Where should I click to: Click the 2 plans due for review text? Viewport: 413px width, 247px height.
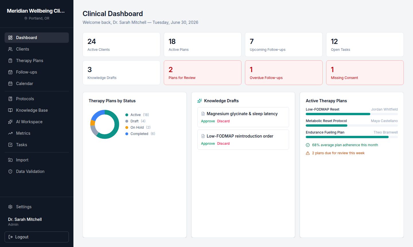tap(338, 153)
